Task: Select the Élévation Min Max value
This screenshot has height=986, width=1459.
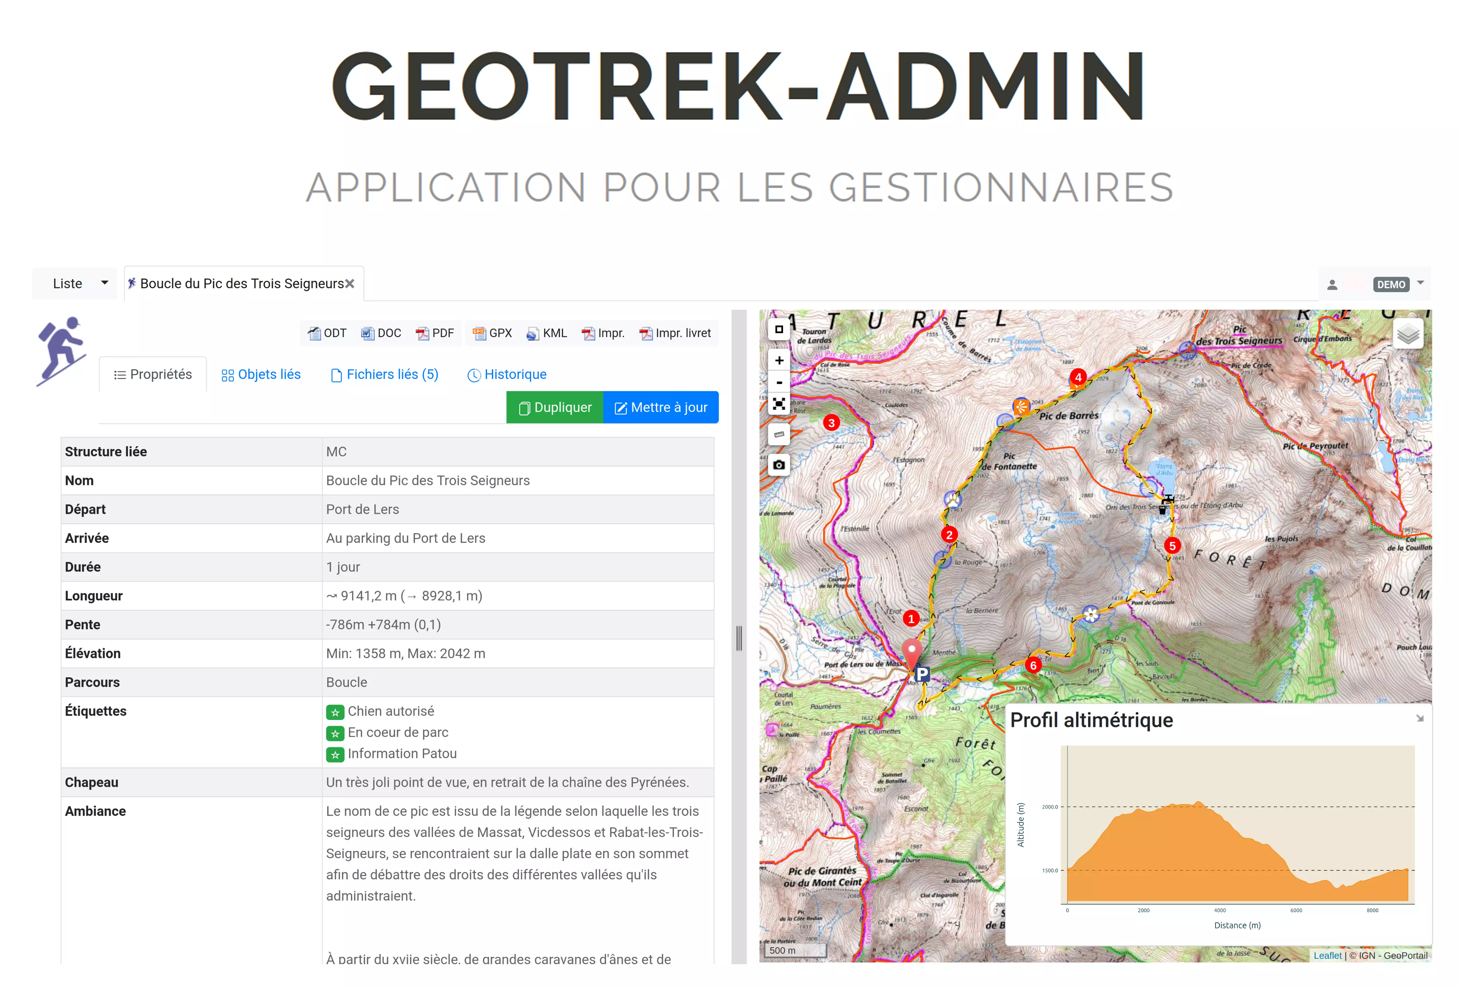Action: point(406,654)
